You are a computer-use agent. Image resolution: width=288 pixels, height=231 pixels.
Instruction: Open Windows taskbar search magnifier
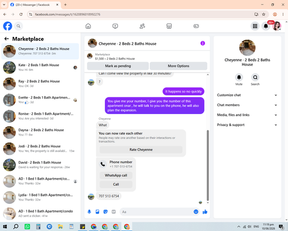[16, 226]
